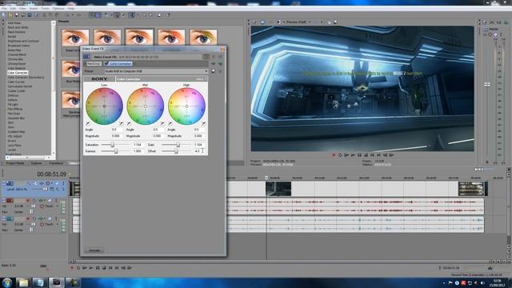Open the Tools menu

(x=45, y=9)
